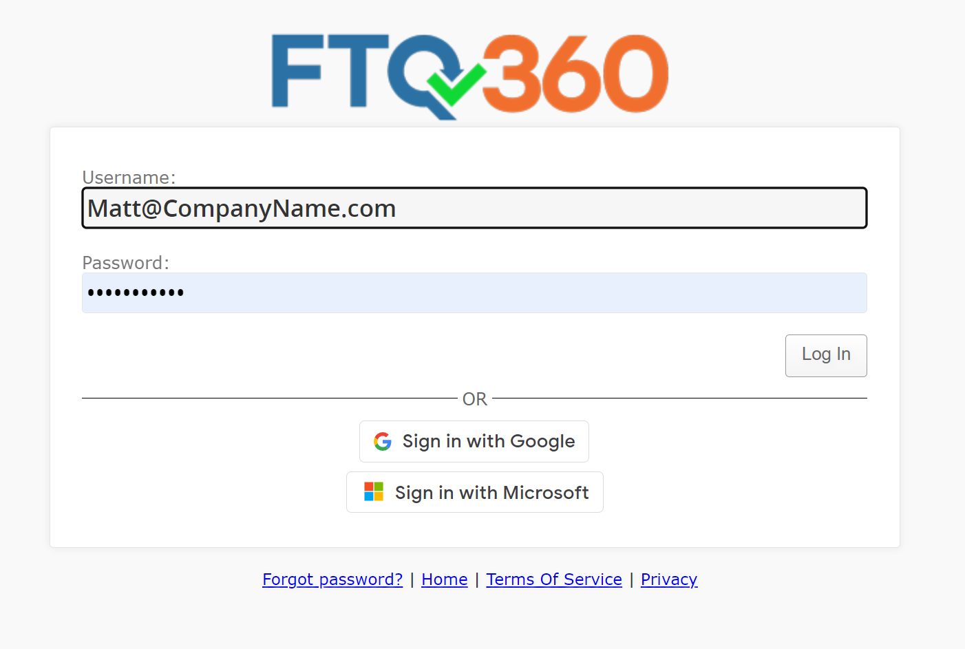This screenshot has height=649, width=965.
Task: Click the orange 360 digits in logo
Action: [576, 73]
